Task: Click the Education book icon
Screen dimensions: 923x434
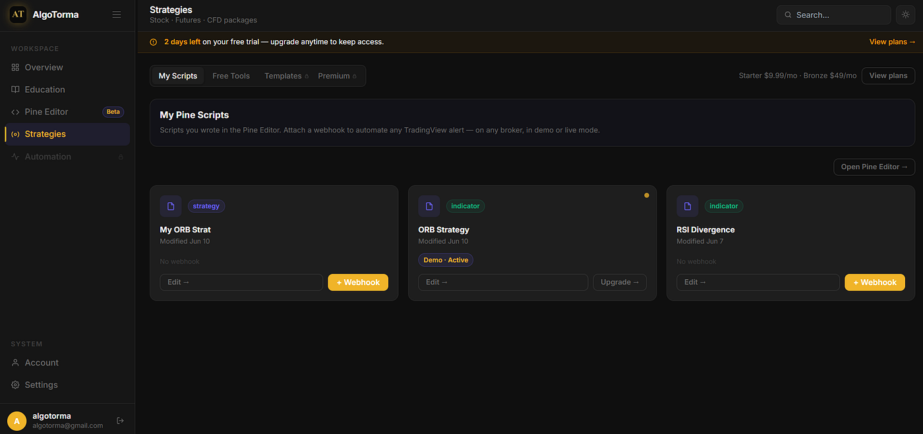Action: (x=16, y=90)
